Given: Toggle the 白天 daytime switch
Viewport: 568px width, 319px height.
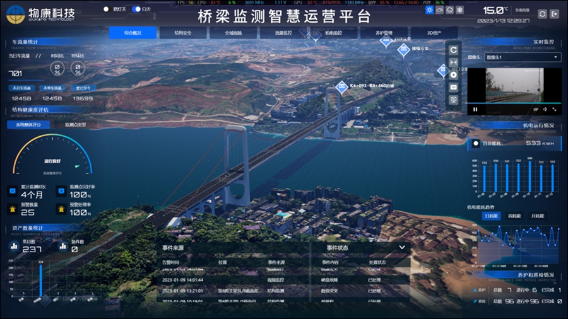Looking at the screenshot, I should (136, 9).
